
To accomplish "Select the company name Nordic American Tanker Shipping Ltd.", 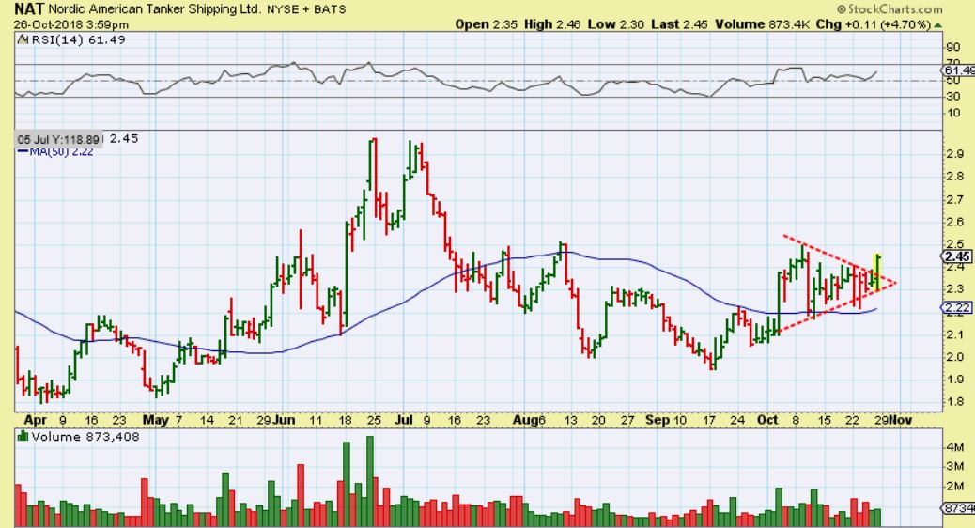I will pos(155,9).
